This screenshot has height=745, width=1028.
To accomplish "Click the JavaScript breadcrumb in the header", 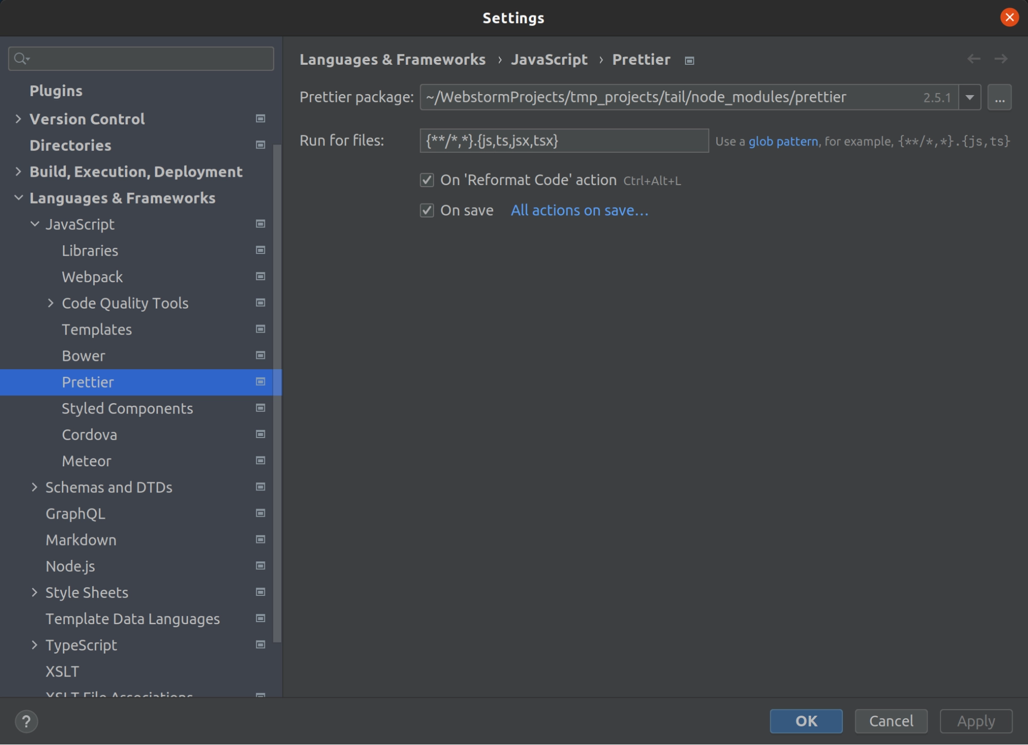I will 549,60.
